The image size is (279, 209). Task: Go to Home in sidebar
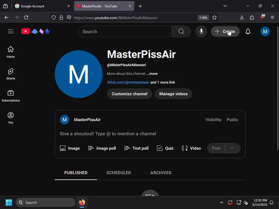coord(11,52)
